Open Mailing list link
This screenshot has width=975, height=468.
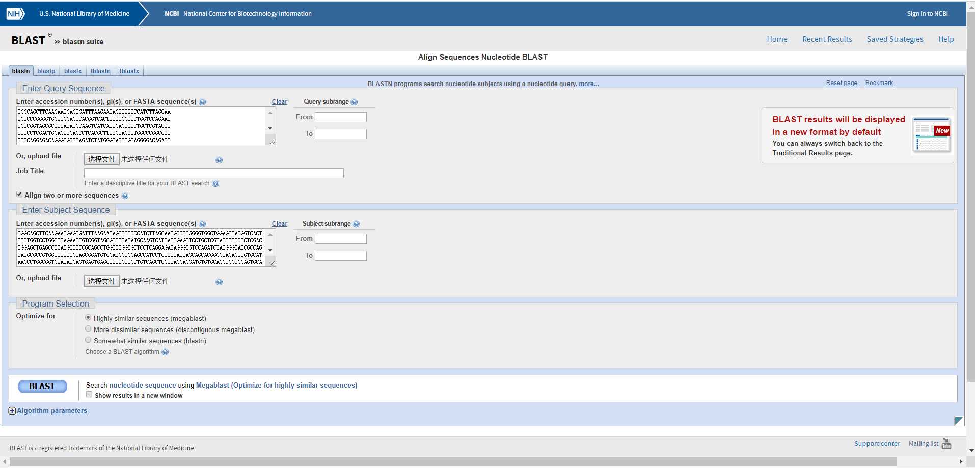click(924, 444)
